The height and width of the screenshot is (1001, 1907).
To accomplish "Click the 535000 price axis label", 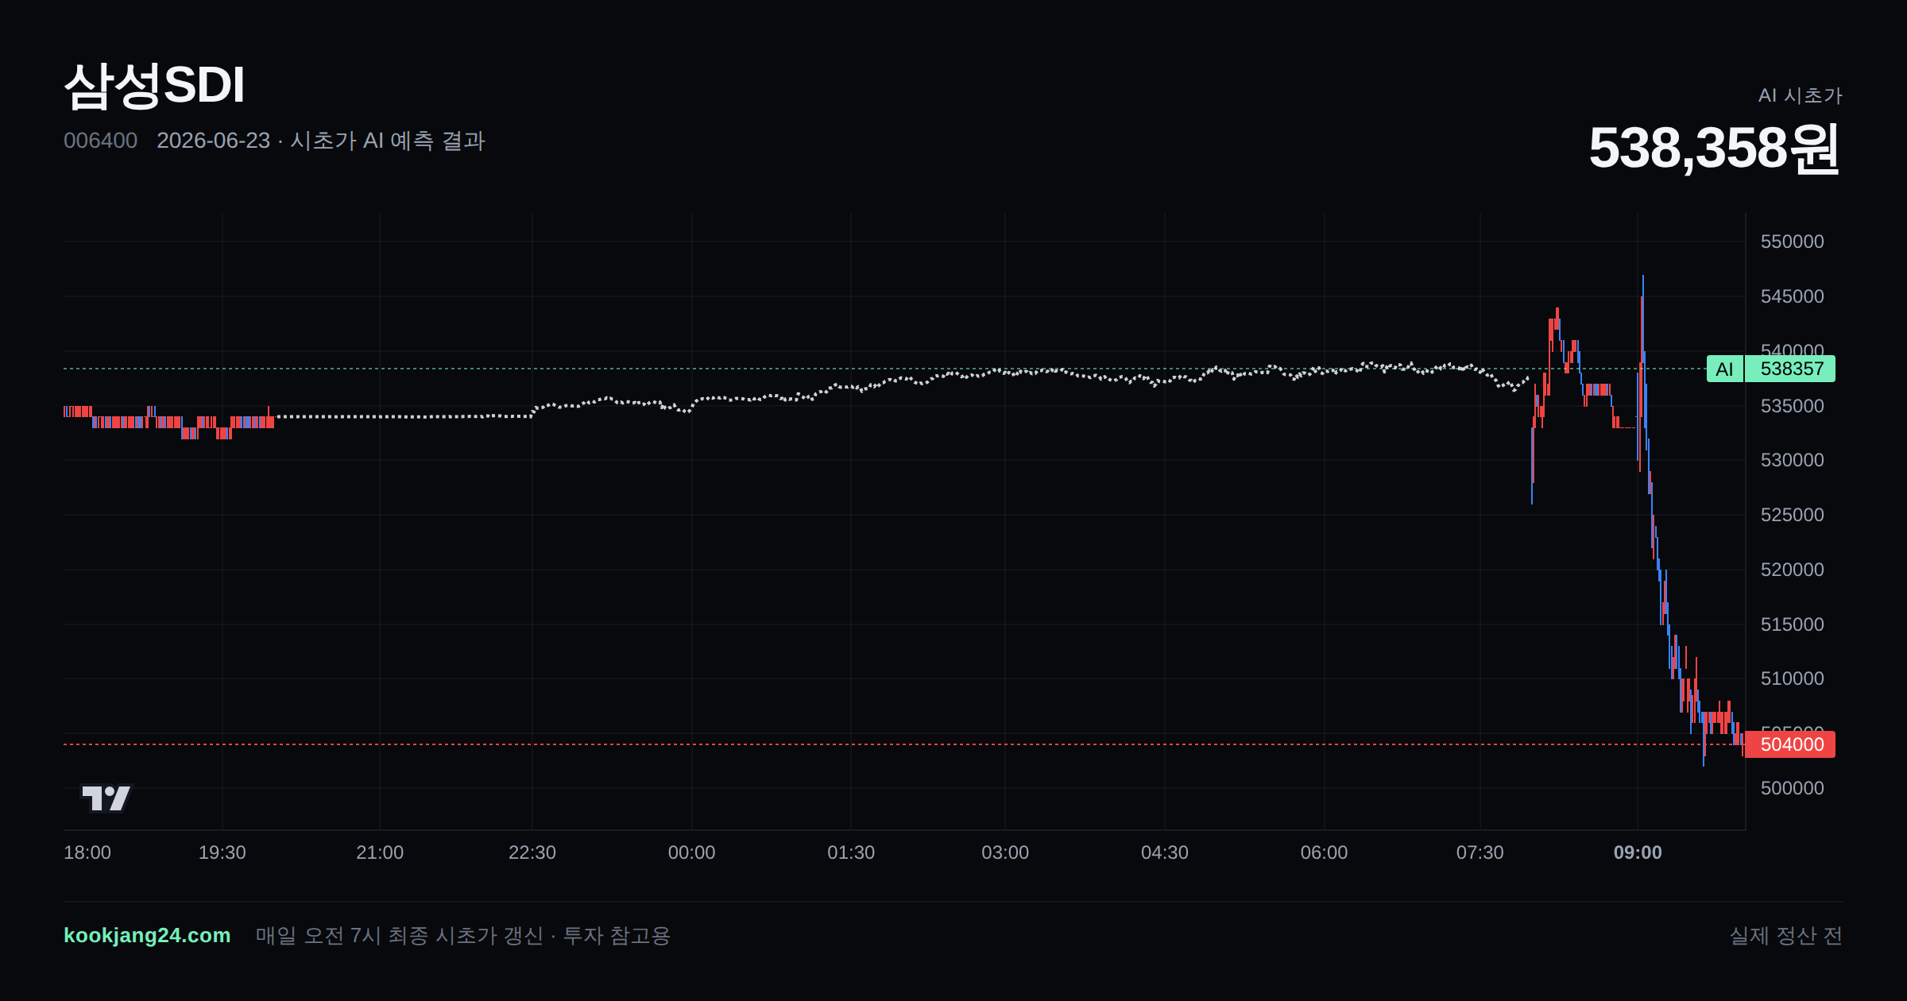I will pos(1793,406).
